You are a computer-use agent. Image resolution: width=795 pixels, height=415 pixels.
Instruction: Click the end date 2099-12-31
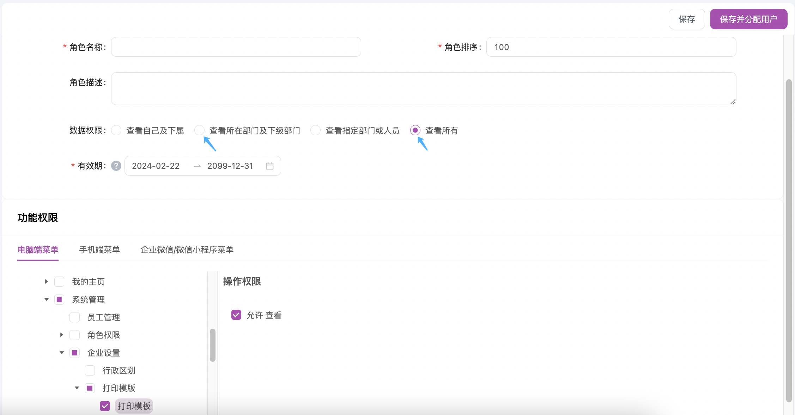point(230,166)
